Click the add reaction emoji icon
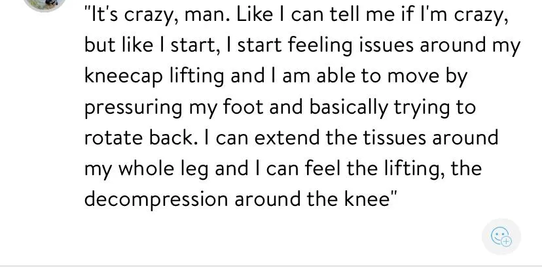 click(501, 237)
